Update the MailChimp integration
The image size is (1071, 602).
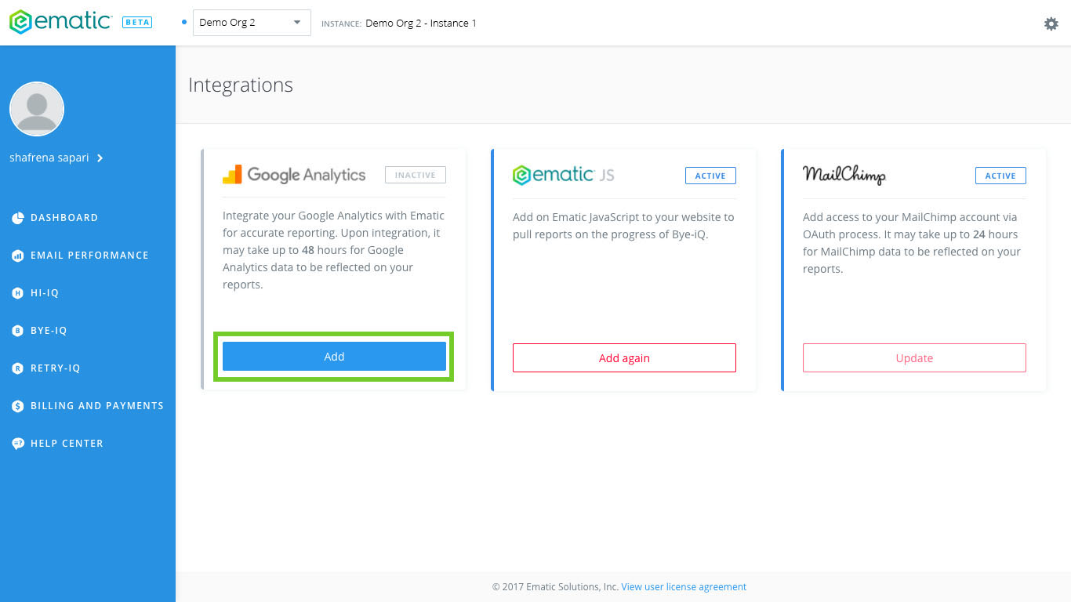914,357
